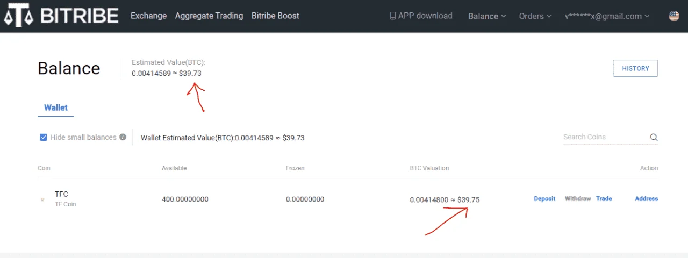This screenshot has height=258, width=688.
Task: Click the Frozen column header
Action: point(295,168)
